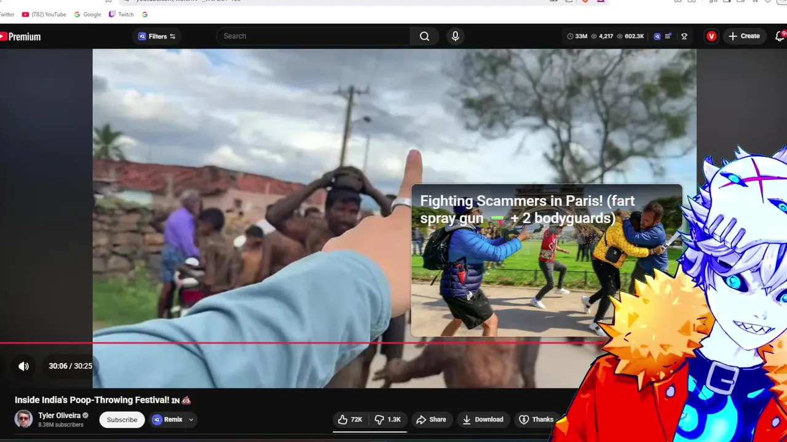787x442 pixels.
Task: Open the vidIQ Filters button
Action: pos(157,36)
